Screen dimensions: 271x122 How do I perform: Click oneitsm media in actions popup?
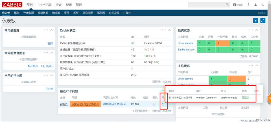click(x=229, y=97)
